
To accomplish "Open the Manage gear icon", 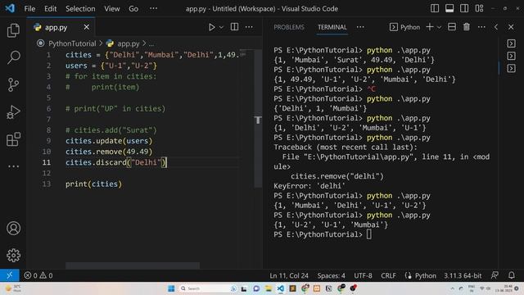I will pyautogui.click(x=13, y=255).
